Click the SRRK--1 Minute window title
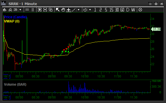This screenshot has height=103, width=166. 23,4
